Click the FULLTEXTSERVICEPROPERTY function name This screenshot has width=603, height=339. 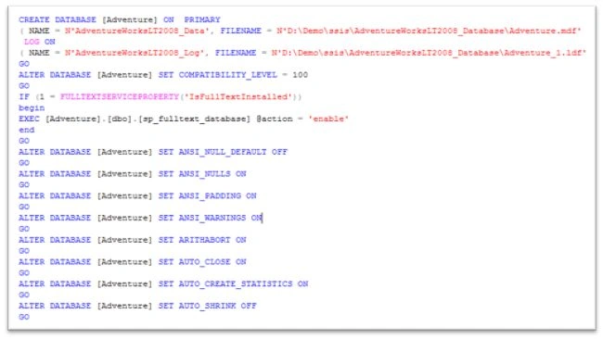pos(120,96)
